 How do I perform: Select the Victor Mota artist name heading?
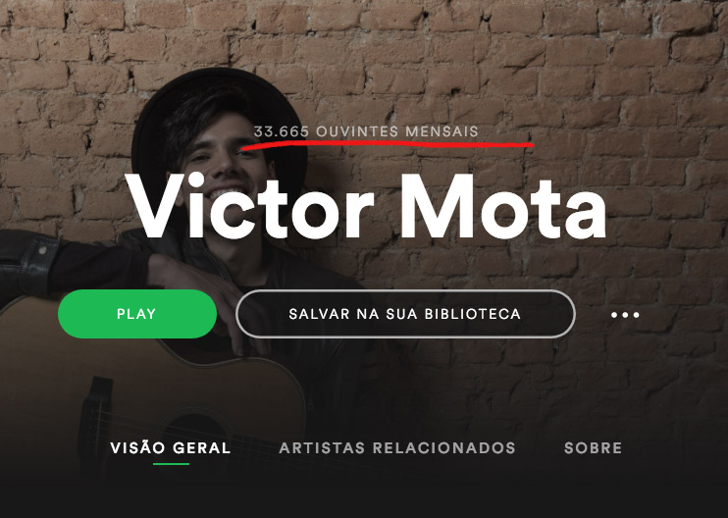click(365, 207)
